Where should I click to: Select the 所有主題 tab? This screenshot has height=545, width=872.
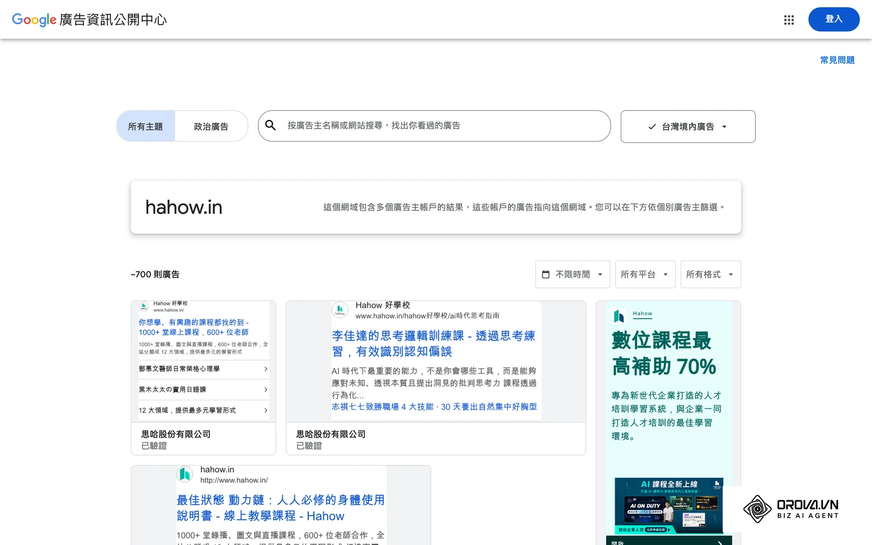[146, 126]
